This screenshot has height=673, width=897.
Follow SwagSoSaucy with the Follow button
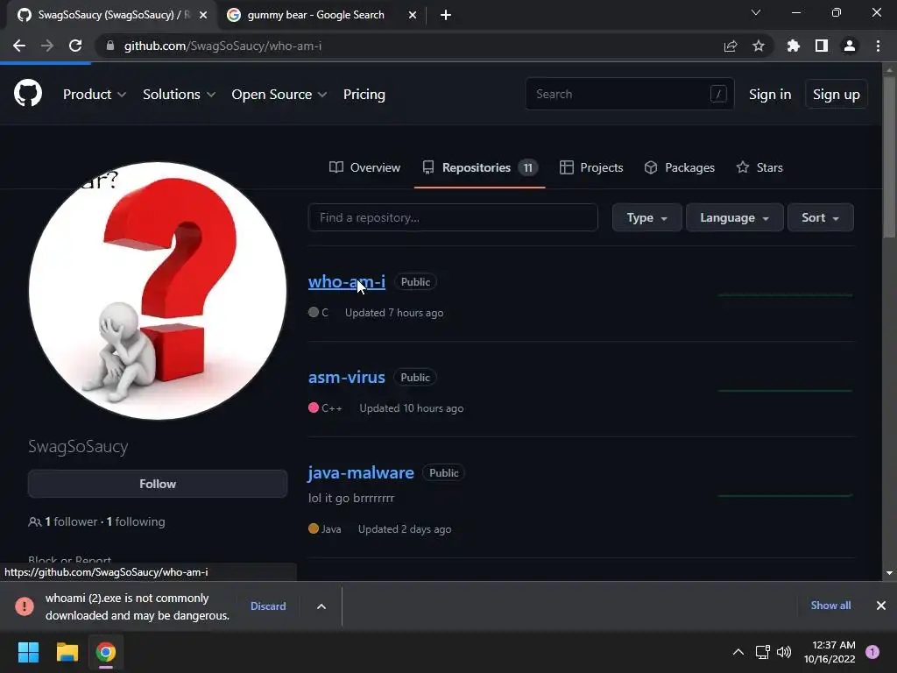(158, 484)
